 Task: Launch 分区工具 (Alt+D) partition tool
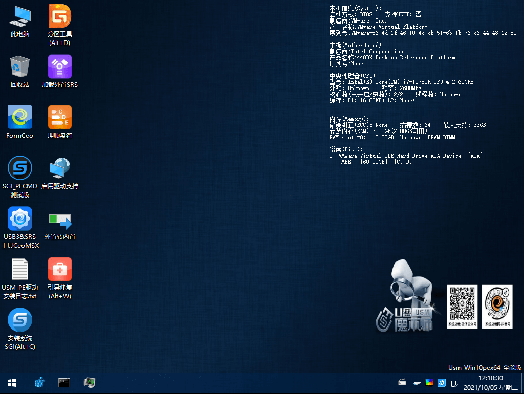click(59, 25)
